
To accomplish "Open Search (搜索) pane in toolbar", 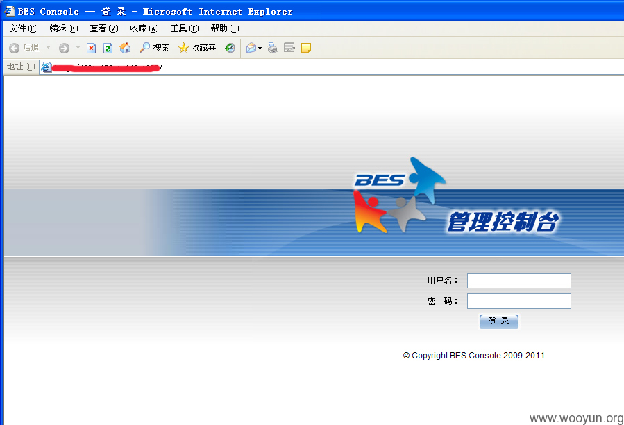I will click(x=155, y=48).
